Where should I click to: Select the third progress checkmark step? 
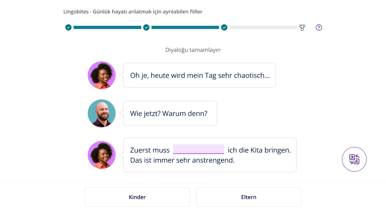(x=224, y=28)
